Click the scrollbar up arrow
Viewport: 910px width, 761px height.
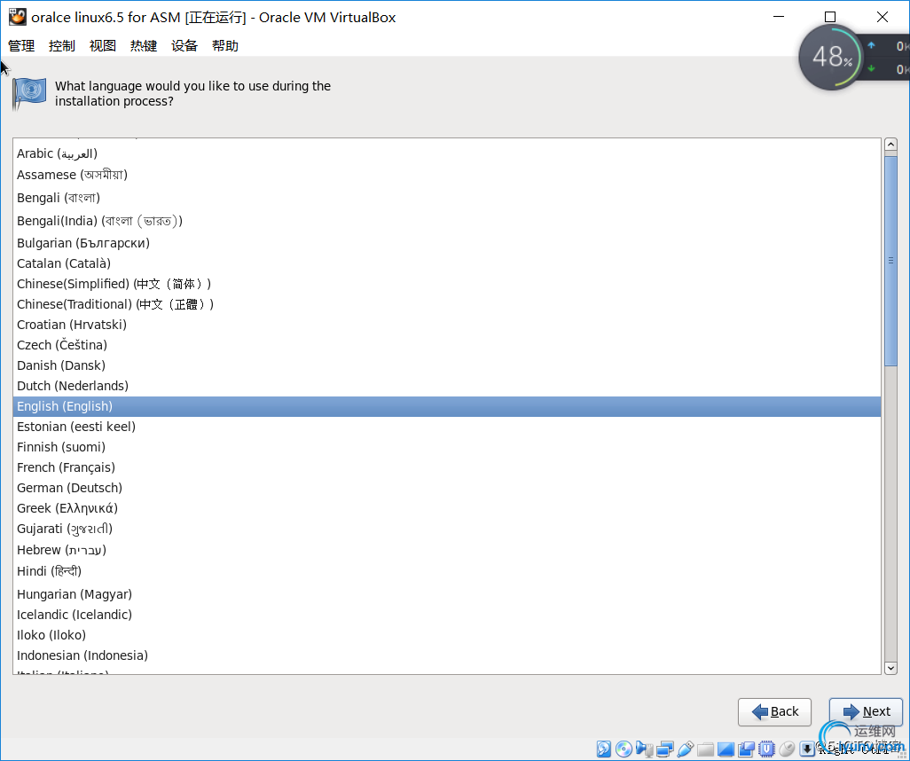[890, 145]
